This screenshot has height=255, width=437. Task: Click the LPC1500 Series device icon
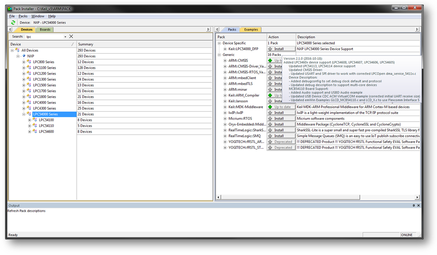click(x=29, y=85)
